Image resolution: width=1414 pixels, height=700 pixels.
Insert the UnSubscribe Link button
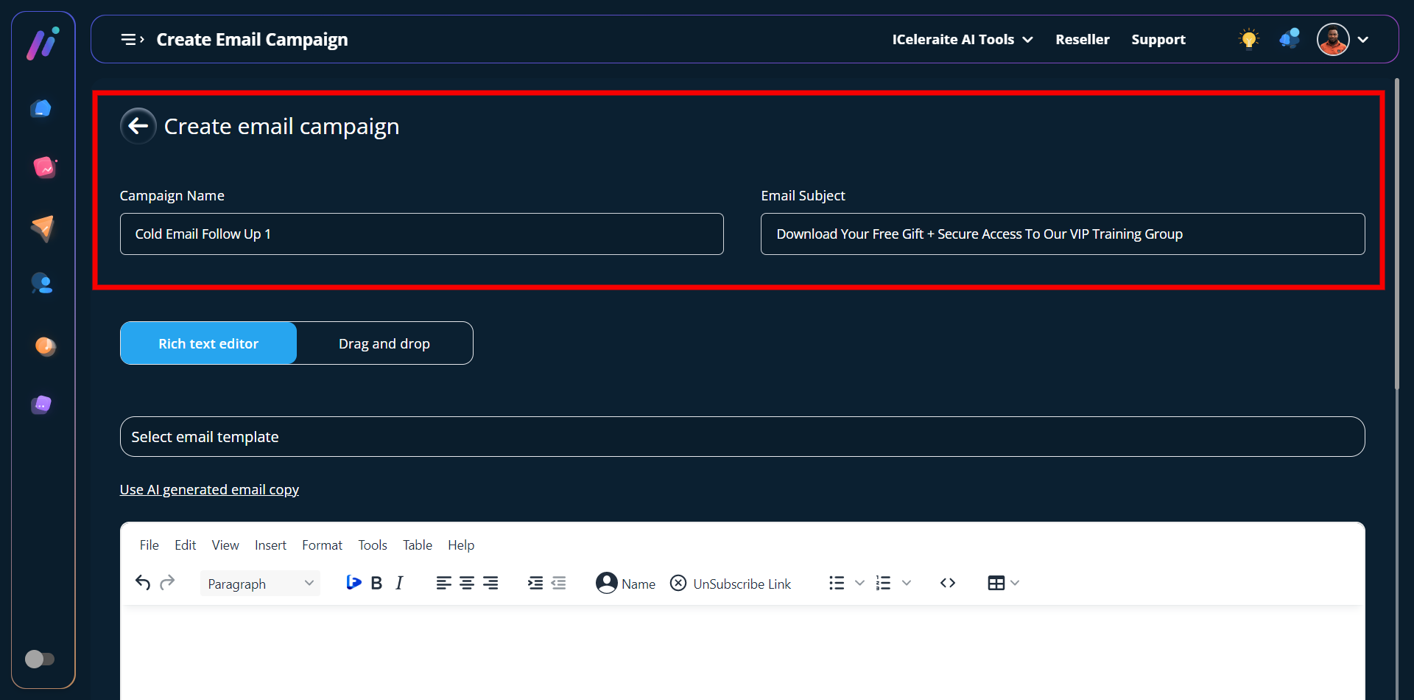click(731, 584)
